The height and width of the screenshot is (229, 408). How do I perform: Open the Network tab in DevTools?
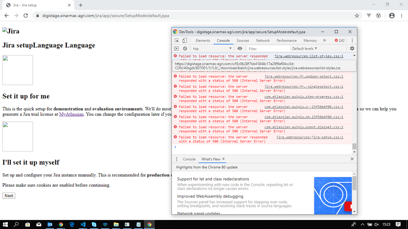[x=263, y=40]
